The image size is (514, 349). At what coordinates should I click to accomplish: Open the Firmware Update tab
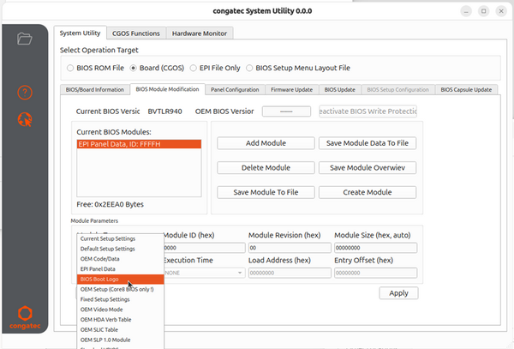click(293, 89)
